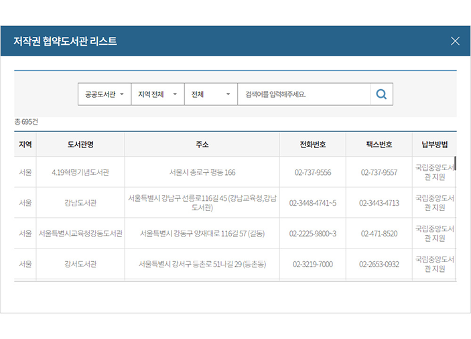Close the 저작권 협약도서관 리스트 dialog

point(455,41)
